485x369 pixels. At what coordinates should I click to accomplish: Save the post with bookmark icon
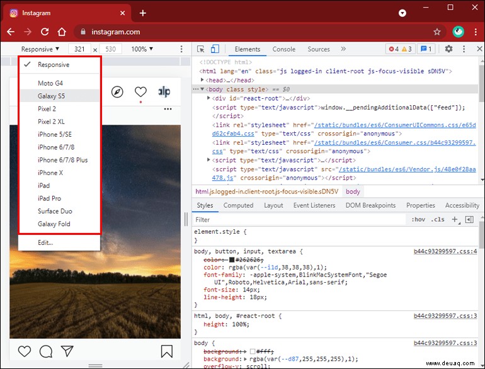point(167,351)
